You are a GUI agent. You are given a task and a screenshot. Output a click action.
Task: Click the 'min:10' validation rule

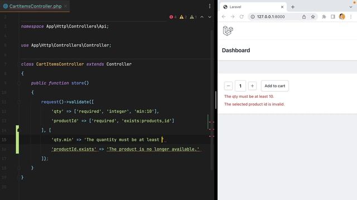(x=144, y=111)
